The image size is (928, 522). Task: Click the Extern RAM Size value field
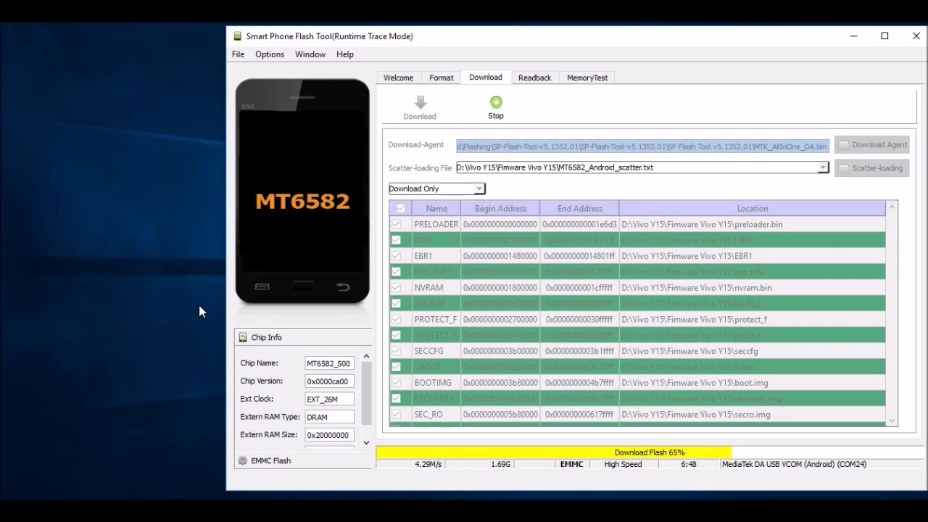pyautogui.click(x=329, y=435)
